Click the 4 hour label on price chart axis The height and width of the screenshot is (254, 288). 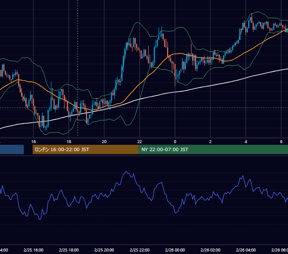tap(246, 142)
